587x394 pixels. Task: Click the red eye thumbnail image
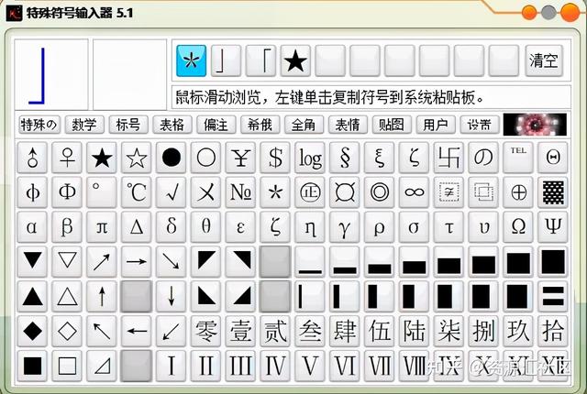(x=541, y=125)
